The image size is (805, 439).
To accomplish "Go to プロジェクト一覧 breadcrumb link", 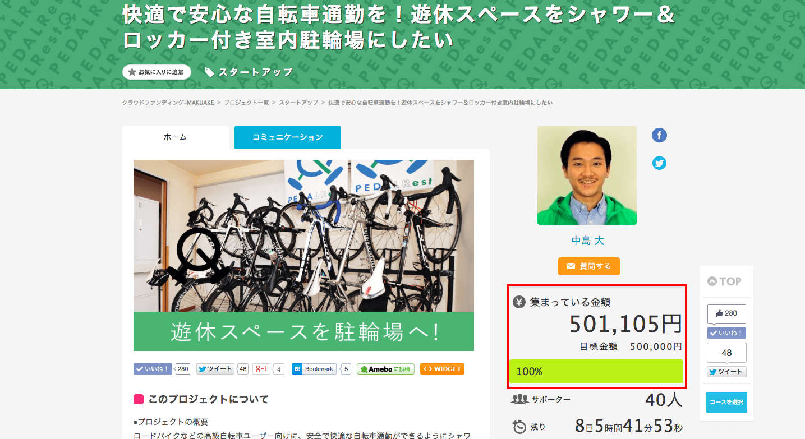I will (246, 103).
